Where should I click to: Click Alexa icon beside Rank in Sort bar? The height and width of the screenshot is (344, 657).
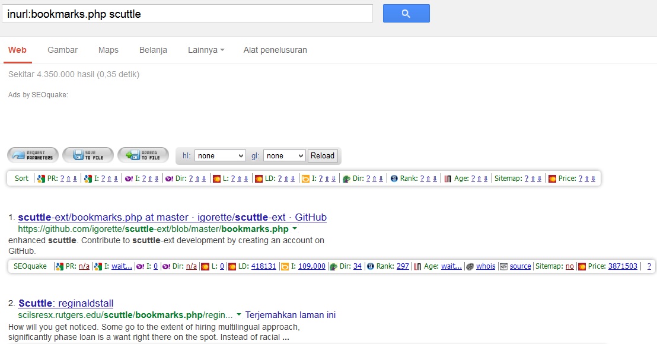pyautogui.click(x=394, y=179)
